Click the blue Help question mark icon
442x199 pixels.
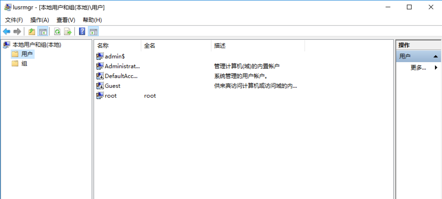tap(82, 31)
